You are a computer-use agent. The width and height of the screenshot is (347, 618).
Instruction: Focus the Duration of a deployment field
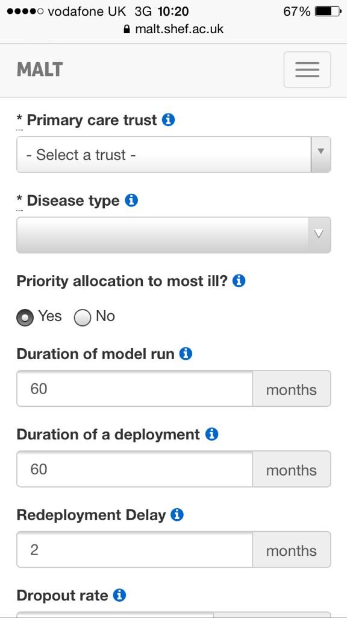click(134, 469)
